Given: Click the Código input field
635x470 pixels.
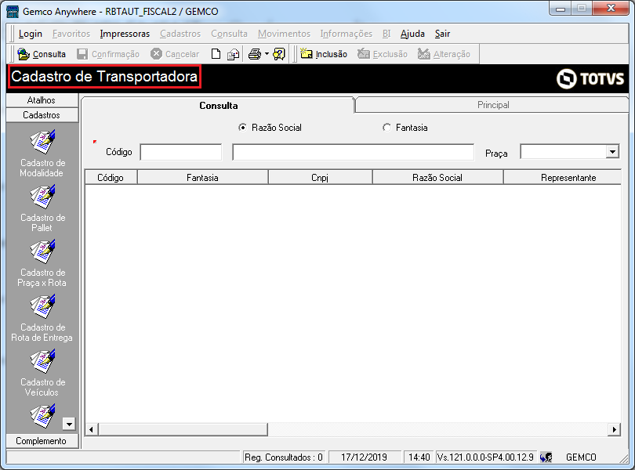Looking at the screenshot, I should pyautogui.click(x=181, y=152).
